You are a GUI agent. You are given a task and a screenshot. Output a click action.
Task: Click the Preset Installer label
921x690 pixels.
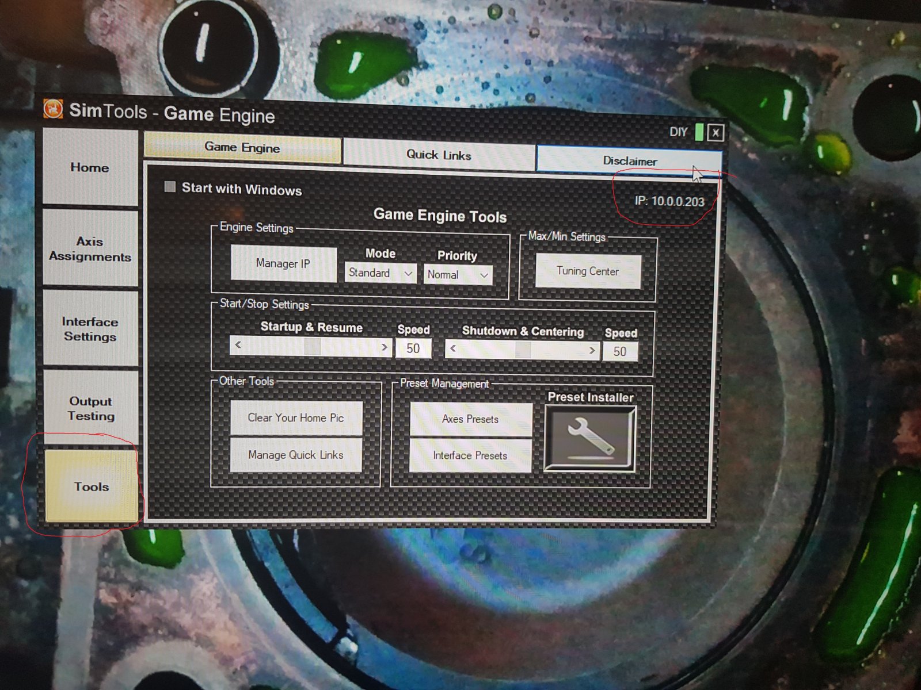pos(591,397)
